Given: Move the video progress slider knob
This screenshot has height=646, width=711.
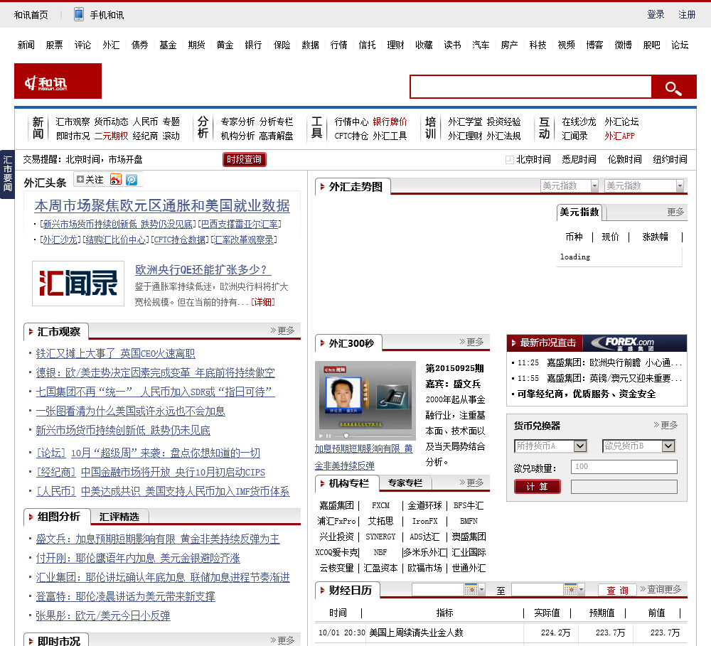Looking at the screenshot, I should 346,436.
